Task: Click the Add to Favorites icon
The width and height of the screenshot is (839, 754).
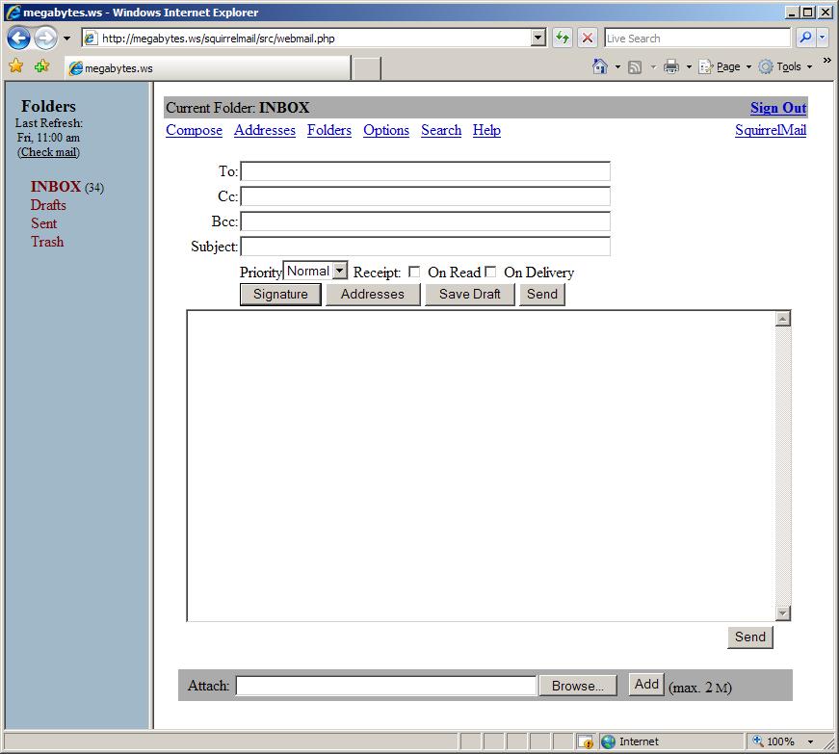Action: tap(41, 66)
